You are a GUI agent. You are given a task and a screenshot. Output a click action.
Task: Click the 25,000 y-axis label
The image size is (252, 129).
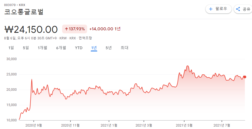[12, 74]
